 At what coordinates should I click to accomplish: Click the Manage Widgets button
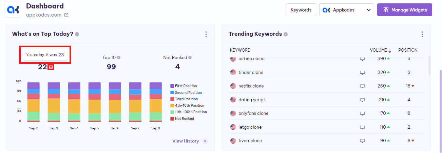404,10
